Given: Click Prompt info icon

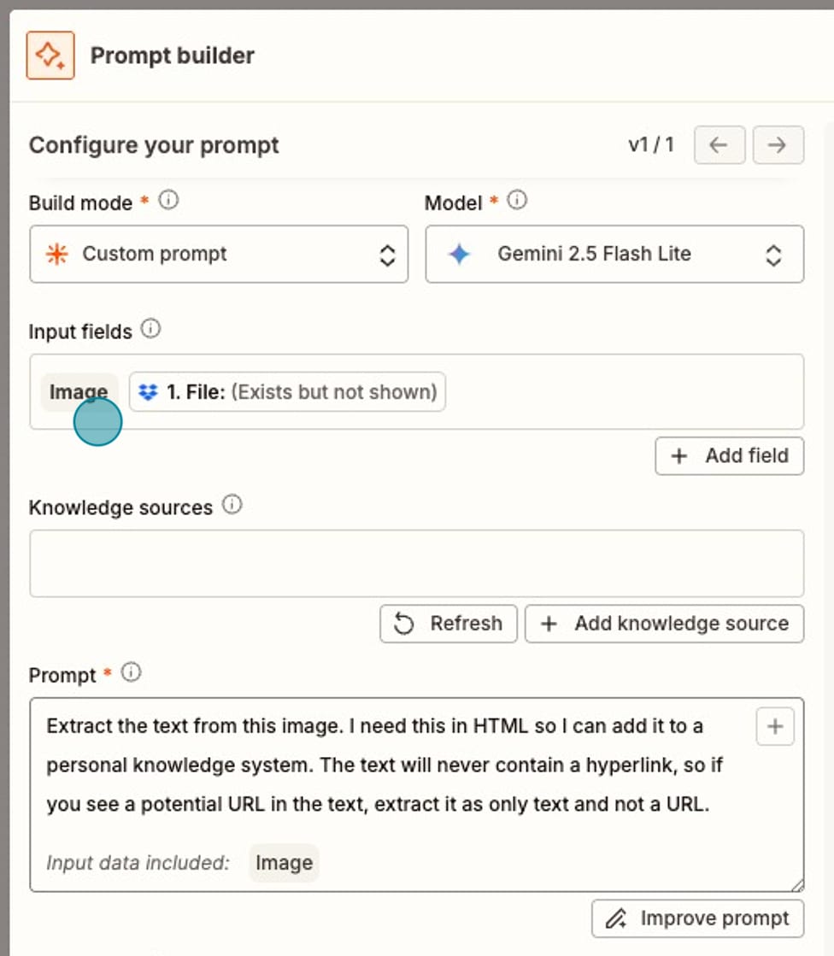Looking at the screenshot, I should (x=131, y=672).
